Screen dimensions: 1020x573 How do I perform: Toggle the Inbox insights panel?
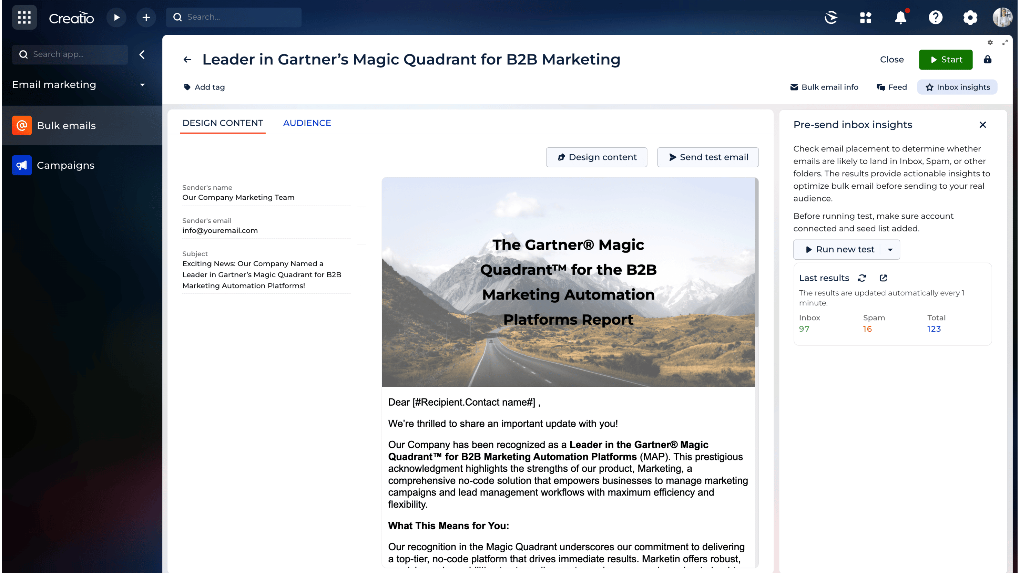(957, 87)
